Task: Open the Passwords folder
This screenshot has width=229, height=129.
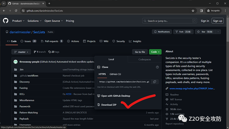Action: [25, 106]
